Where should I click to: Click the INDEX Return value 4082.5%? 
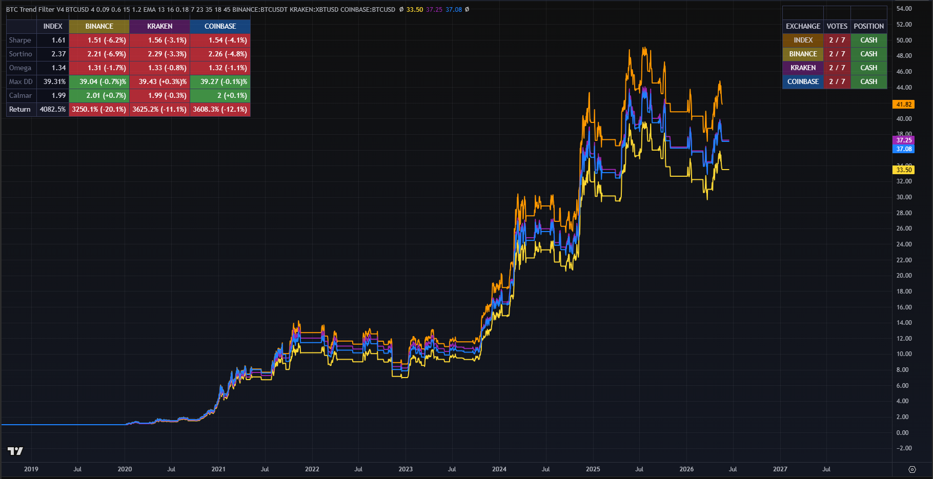[x=53, y=109]
